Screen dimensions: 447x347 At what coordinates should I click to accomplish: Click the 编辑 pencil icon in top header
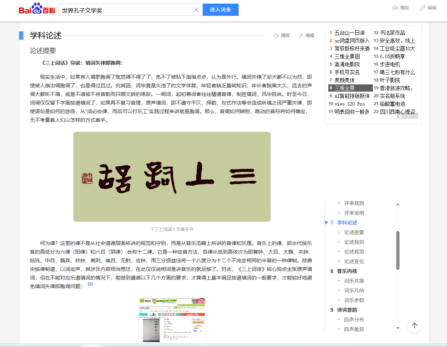(x=423, y=8)
